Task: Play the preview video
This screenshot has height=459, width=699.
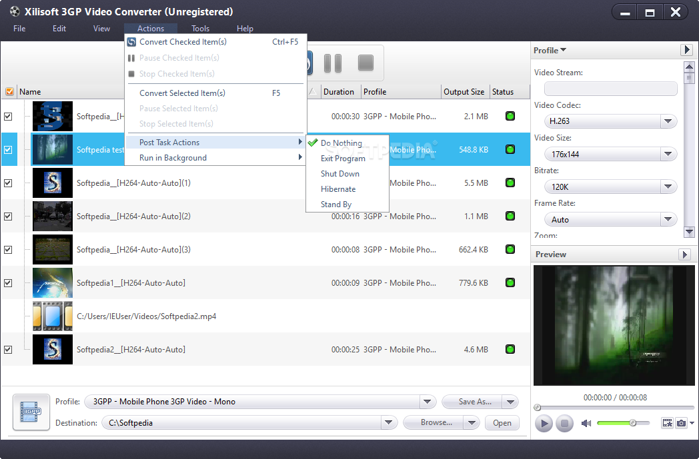Action: [544, 424]
